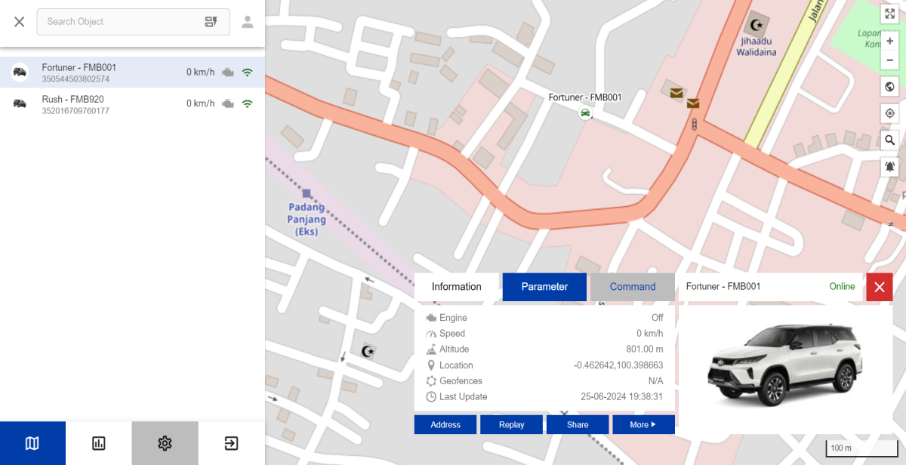The height and width of the screenshot is (465, 906).
Task: Click the fullscreen map icon
Action: (x=890, y=14)
